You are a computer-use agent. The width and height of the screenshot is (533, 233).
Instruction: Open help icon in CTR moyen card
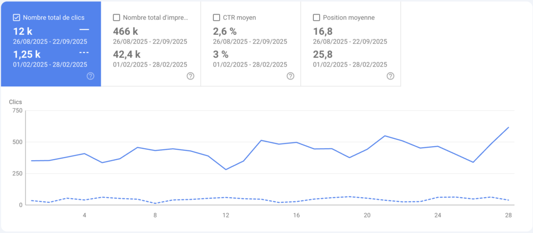point(290,76)
